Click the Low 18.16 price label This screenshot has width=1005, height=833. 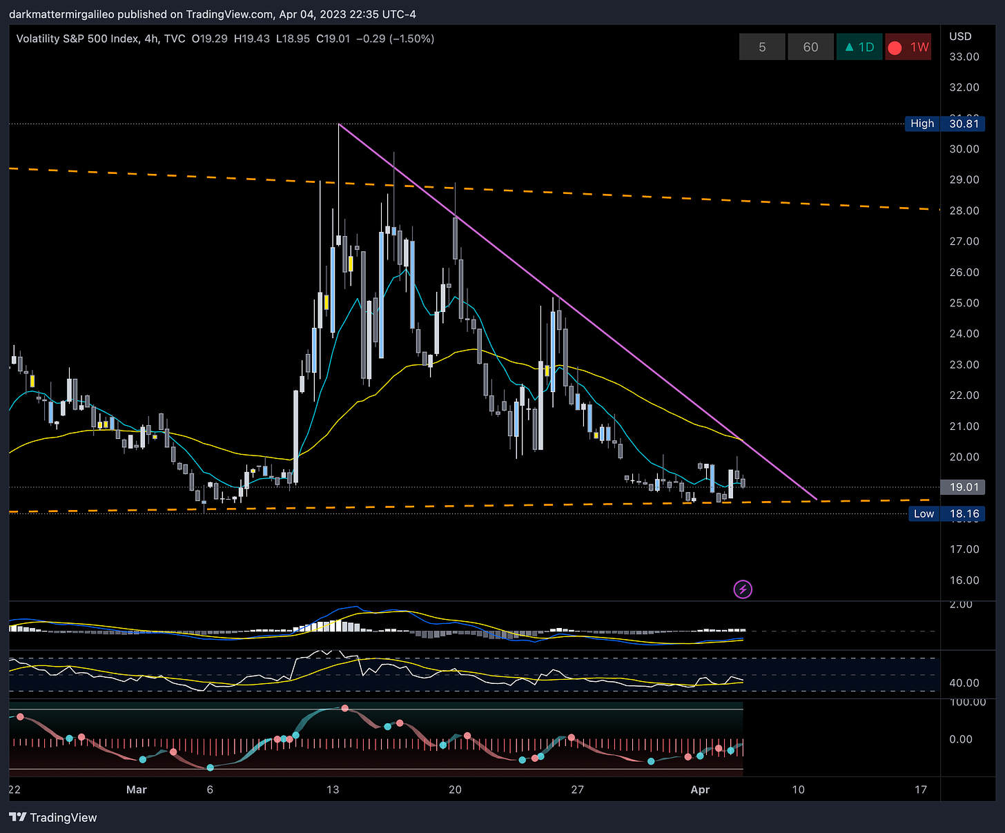tap(945, 513)
